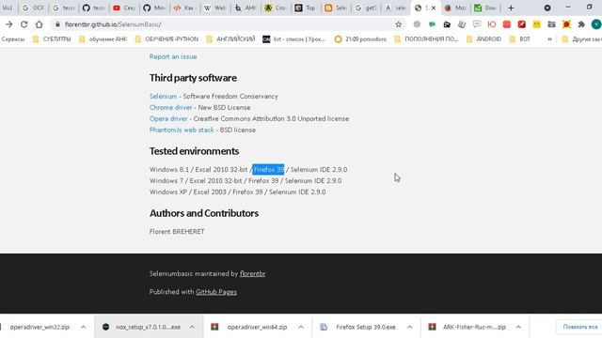Open the Extensions puzzle icon
602x338 pixels.
(581, 24)
